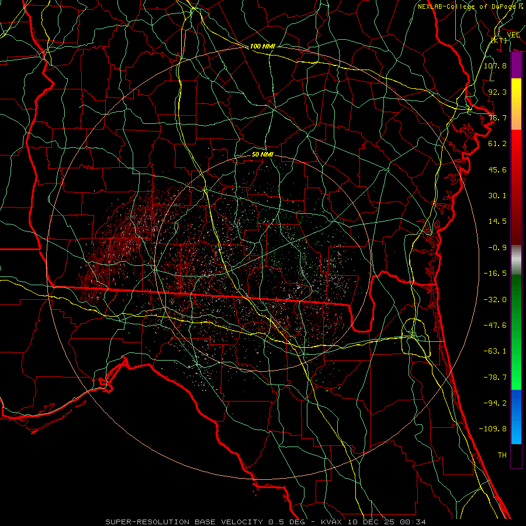Click the -78.7 velocity scale value
Viewport: 526px width, 526px height.
pos(495,378)
